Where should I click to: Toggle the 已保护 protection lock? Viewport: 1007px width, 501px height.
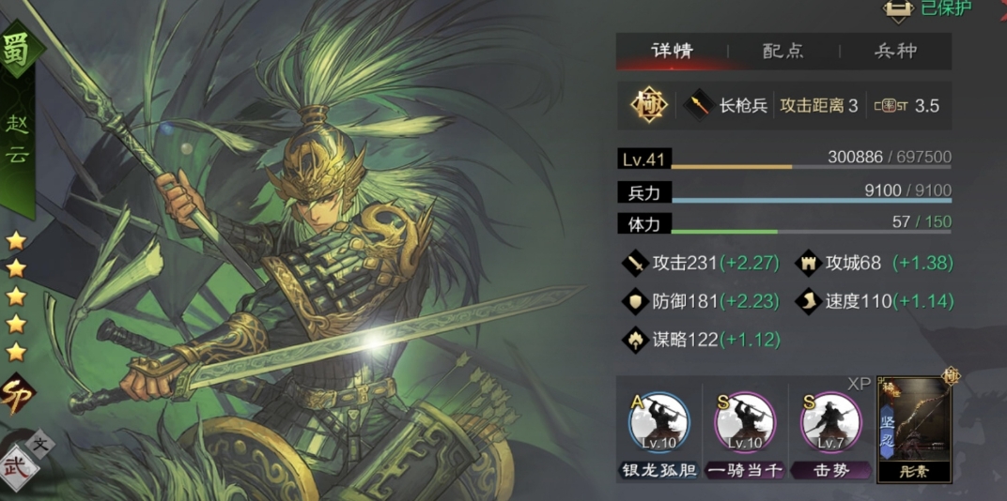[899, 8]
